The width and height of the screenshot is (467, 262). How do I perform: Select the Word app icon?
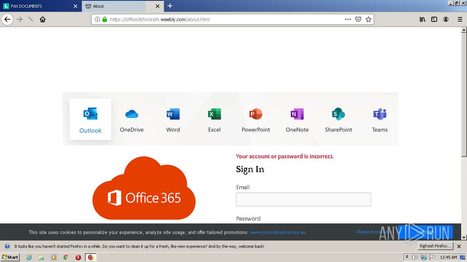point(173,114)
